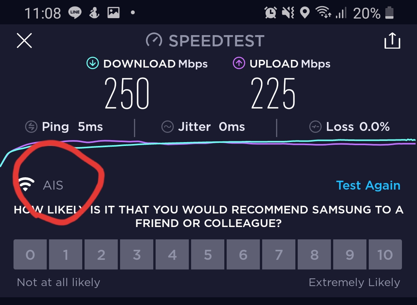Tap the alarm icon in status bar

point(270,12)
